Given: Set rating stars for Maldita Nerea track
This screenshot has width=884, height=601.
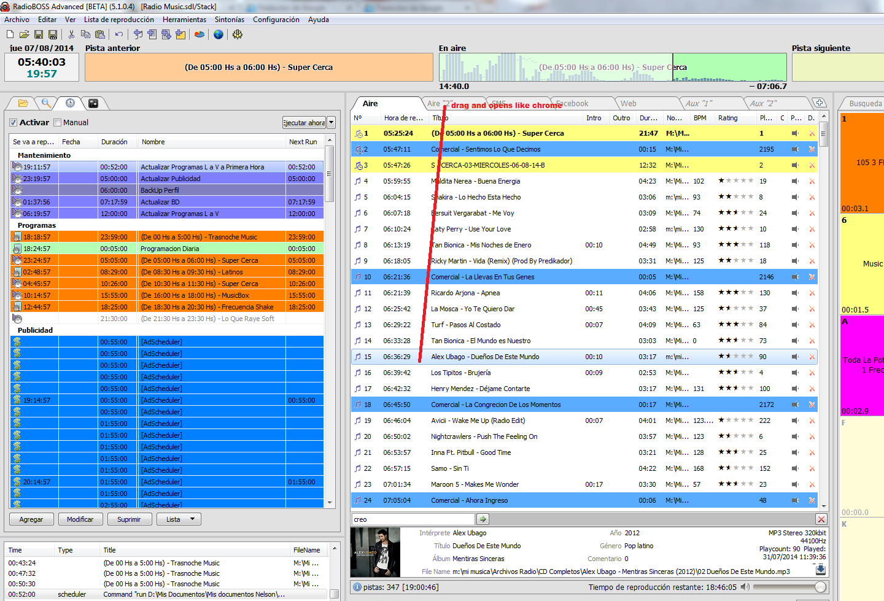Looking at the screenshot, I should pos(735,181).
